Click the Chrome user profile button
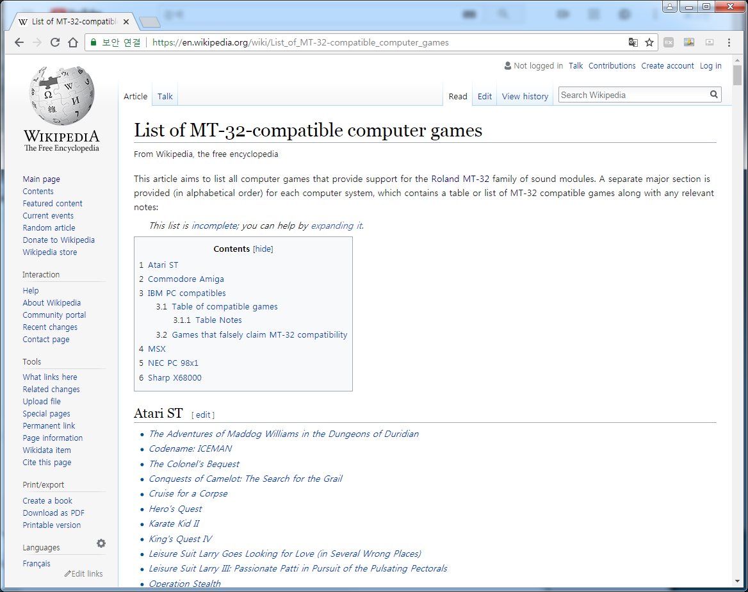 point(670,6)
